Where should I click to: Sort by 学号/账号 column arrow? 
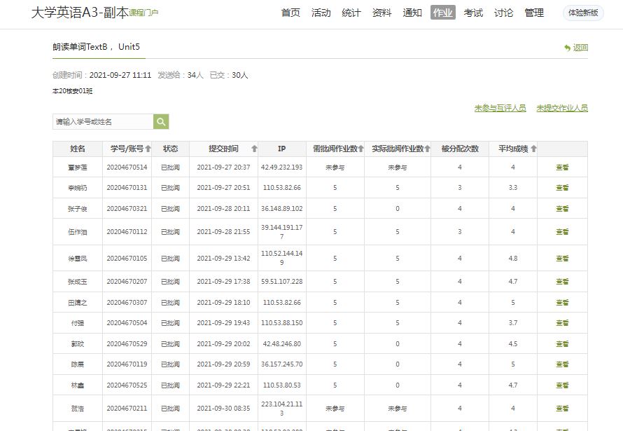tap(148, 149)
